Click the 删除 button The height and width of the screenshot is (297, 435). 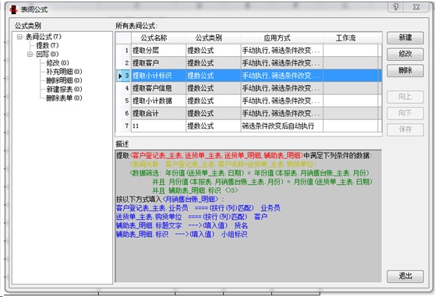[405, 70]
